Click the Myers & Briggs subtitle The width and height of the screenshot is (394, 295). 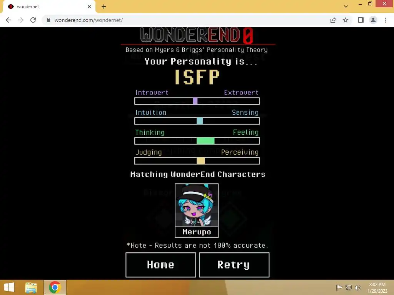197,50
